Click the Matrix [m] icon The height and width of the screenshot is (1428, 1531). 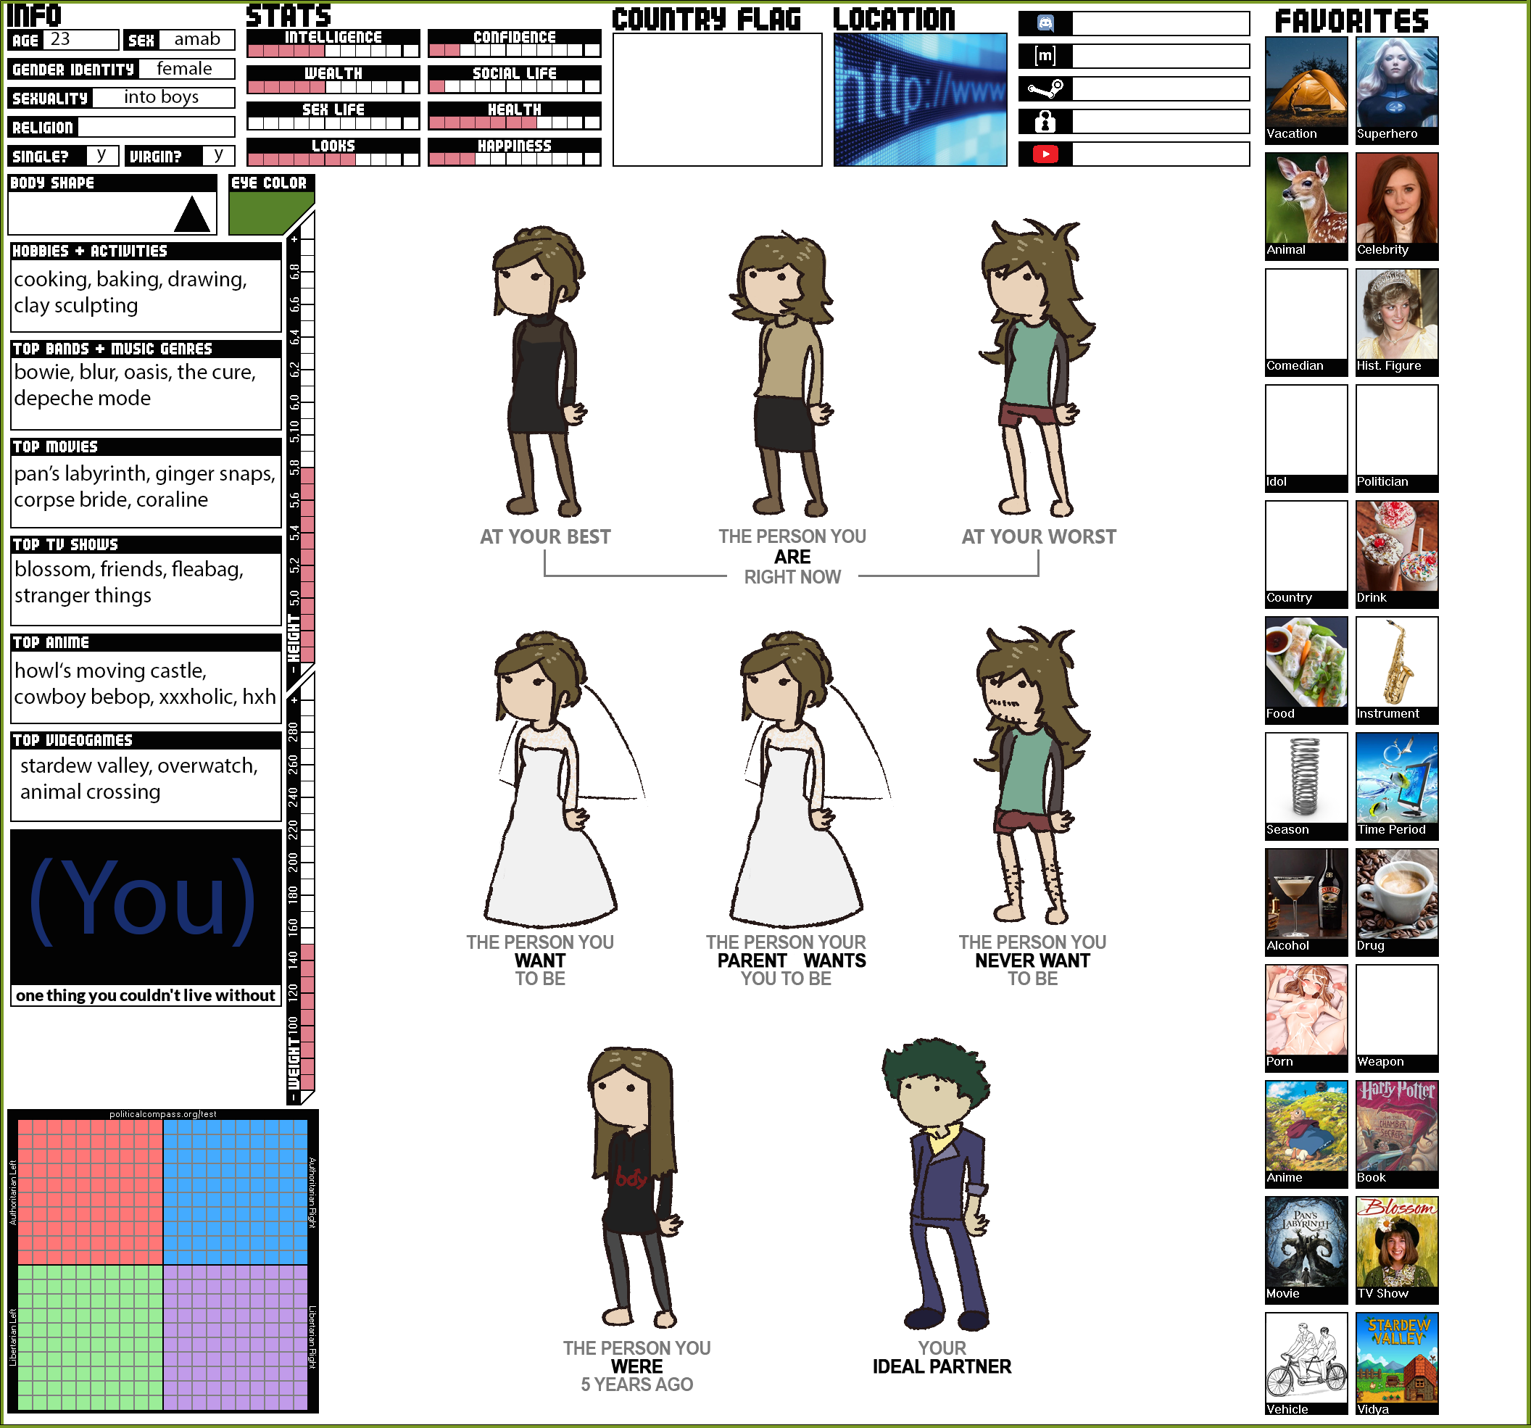pyautogui.click(x=1045, y=57)
